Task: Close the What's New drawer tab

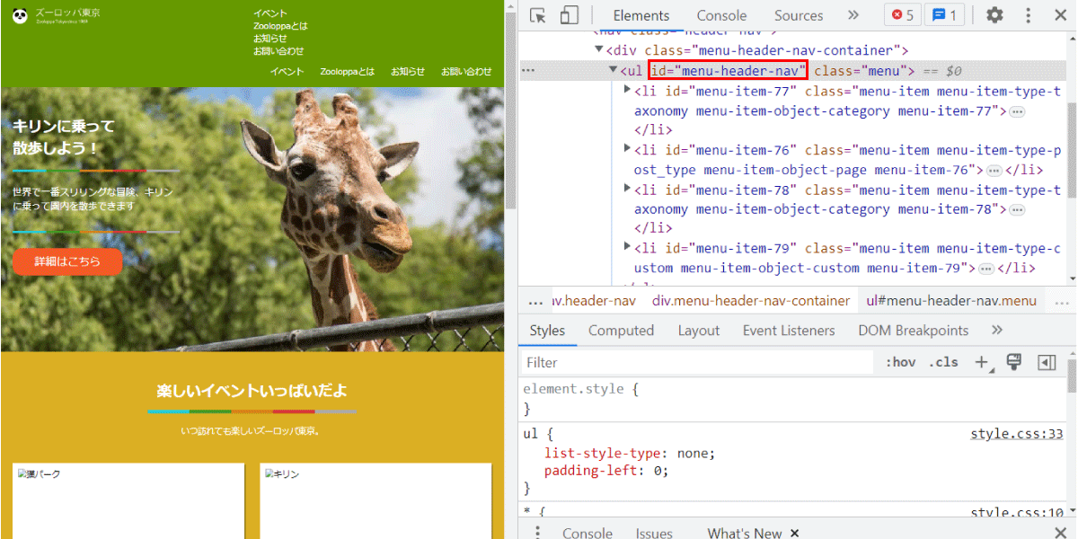Action: [794, 533]
